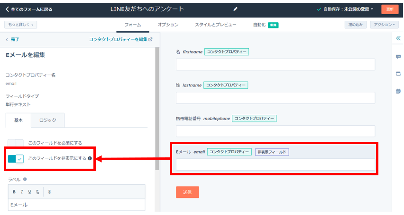This screenshot has width=404, height=215.
Task: Apply bold formatting in the label editor
Action: tap(14, 192)
